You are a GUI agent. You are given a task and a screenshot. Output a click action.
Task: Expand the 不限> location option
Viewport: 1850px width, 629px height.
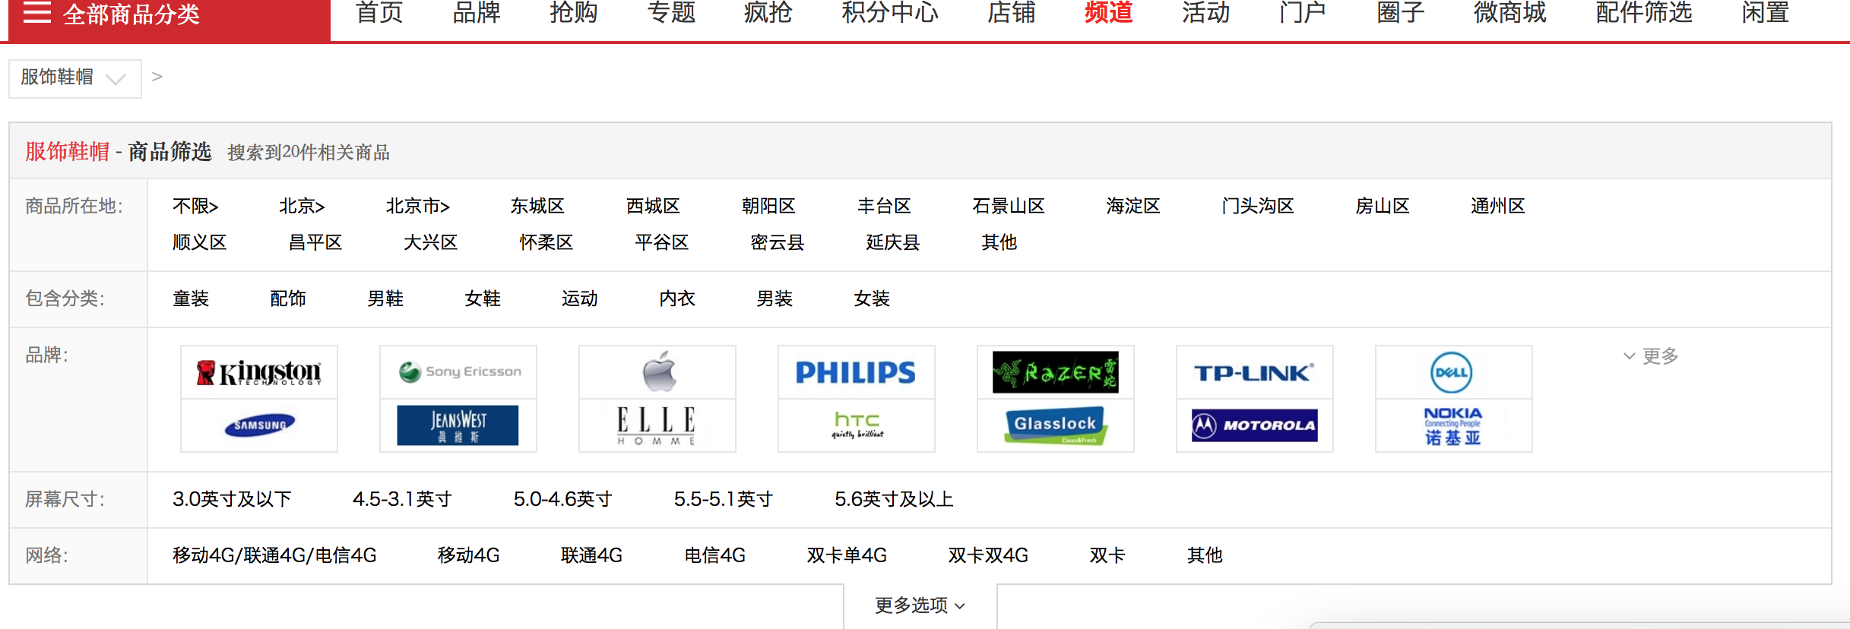tap(195, 206)
